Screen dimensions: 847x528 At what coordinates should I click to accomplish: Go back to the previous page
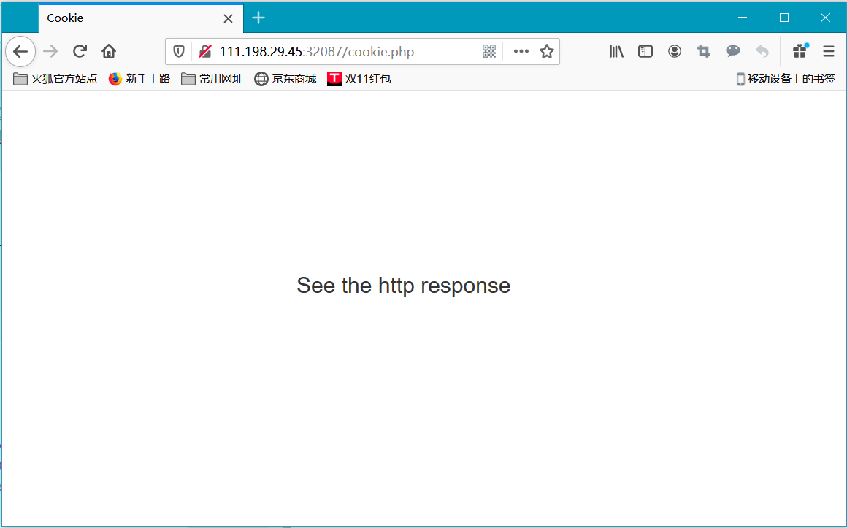(20, 51)
